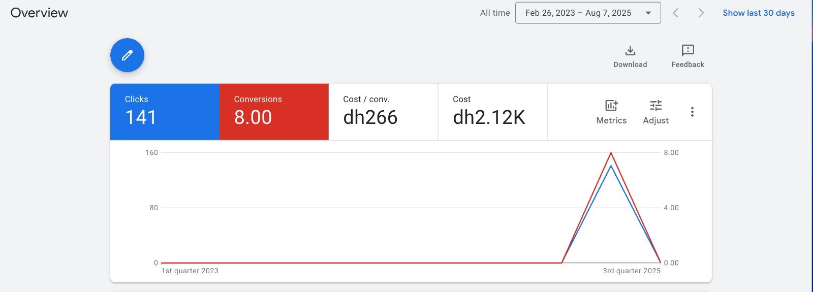Click the Show last 30 days link

click(x=759, y=13)
